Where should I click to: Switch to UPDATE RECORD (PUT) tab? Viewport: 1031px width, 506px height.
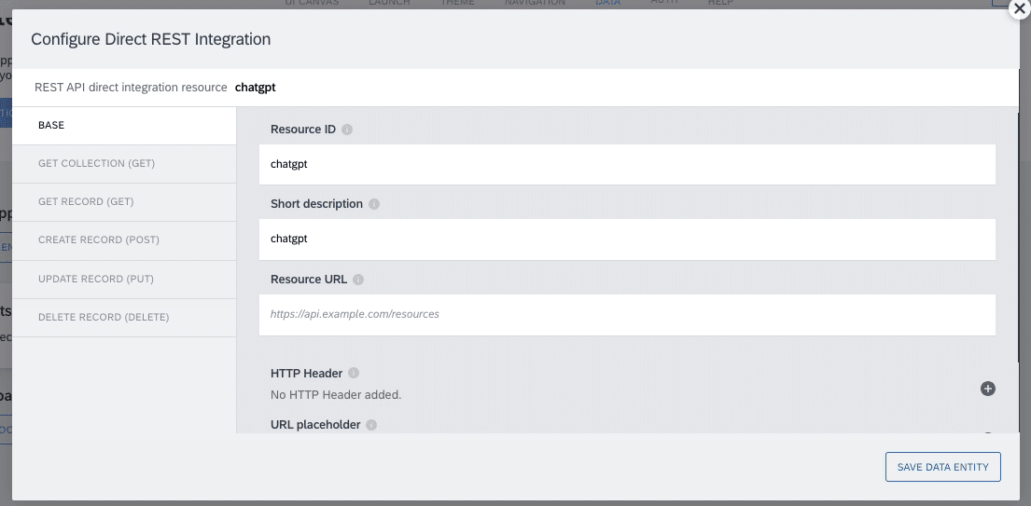124,279
